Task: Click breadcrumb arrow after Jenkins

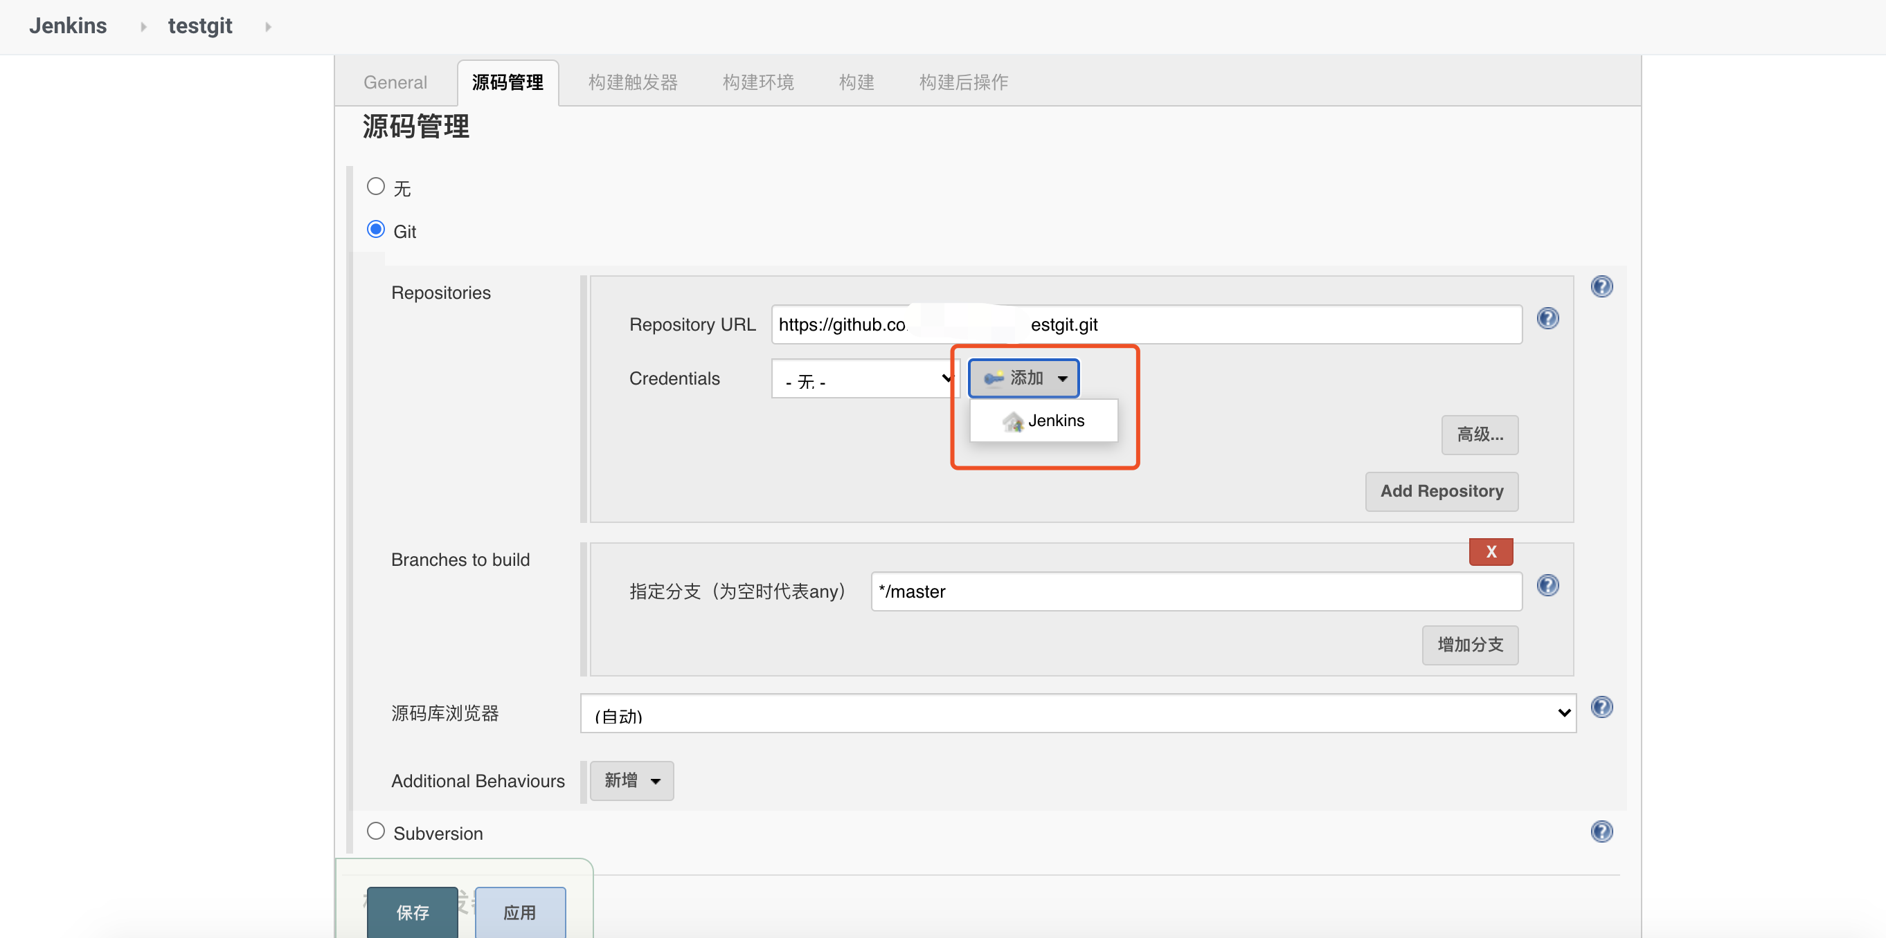Action: 143,26
